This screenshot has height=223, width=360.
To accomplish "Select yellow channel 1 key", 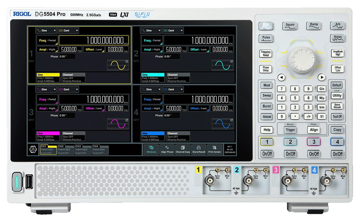I will coord(267,142).
